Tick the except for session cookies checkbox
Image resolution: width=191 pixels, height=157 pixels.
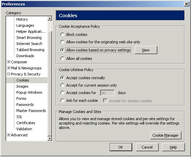tap(105, 101)
